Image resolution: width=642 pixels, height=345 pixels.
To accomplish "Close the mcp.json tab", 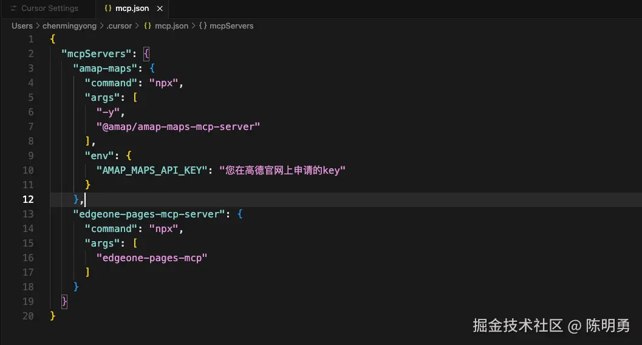I will (x=160, y=9).
